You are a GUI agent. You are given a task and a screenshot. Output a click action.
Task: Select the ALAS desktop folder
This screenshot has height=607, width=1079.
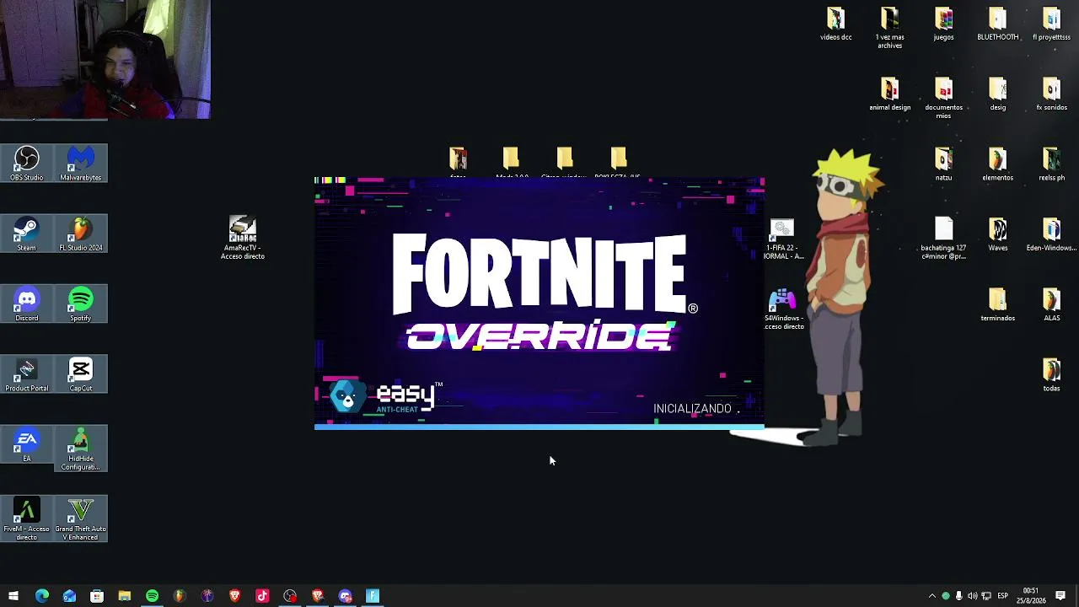1051,305
